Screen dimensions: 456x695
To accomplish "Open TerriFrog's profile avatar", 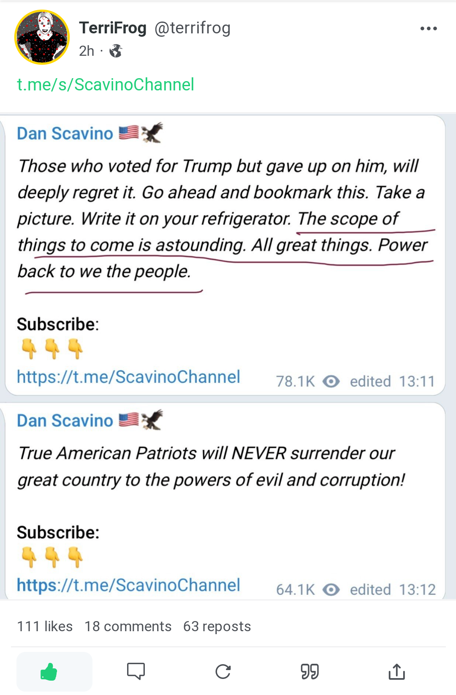I will coord(42,37).
